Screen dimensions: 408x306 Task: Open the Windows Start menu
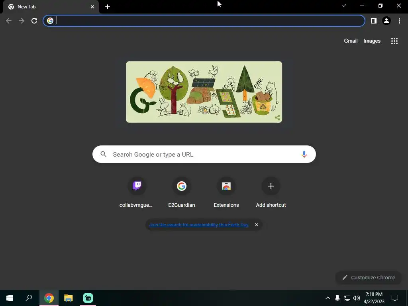tap(10, 298)
